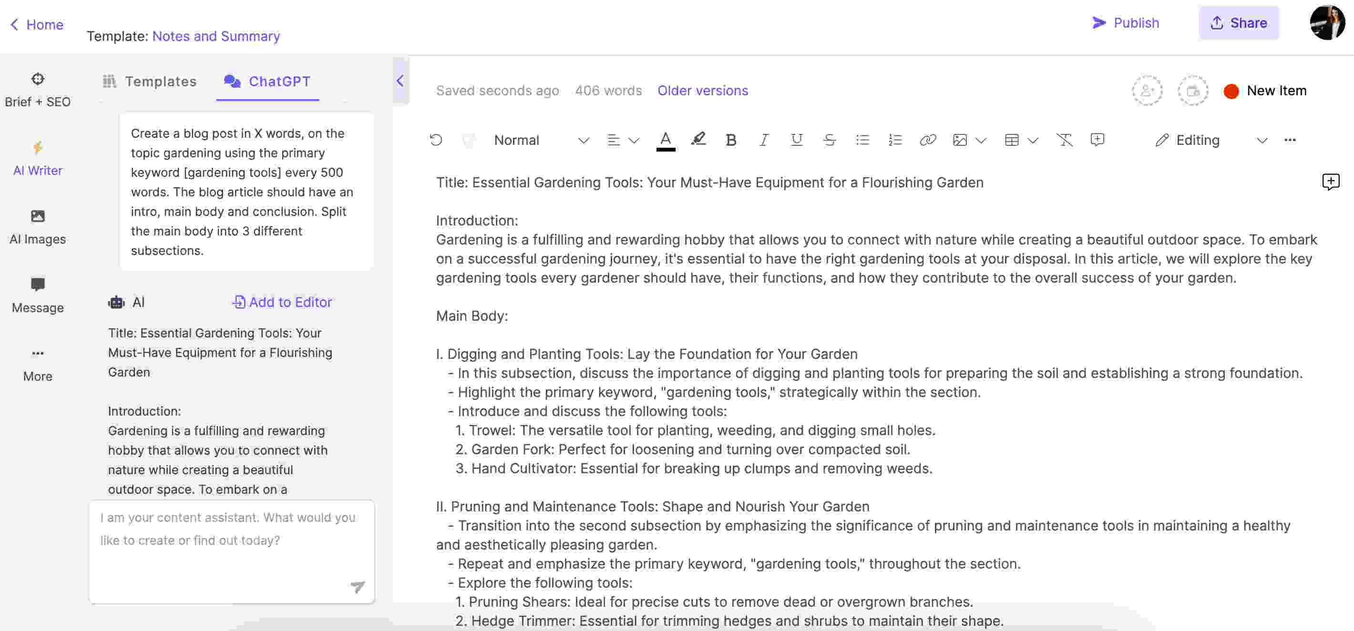Insert a hyperlink into document
This screenshot has width=1354, height=631.
(x=928, y=140)
